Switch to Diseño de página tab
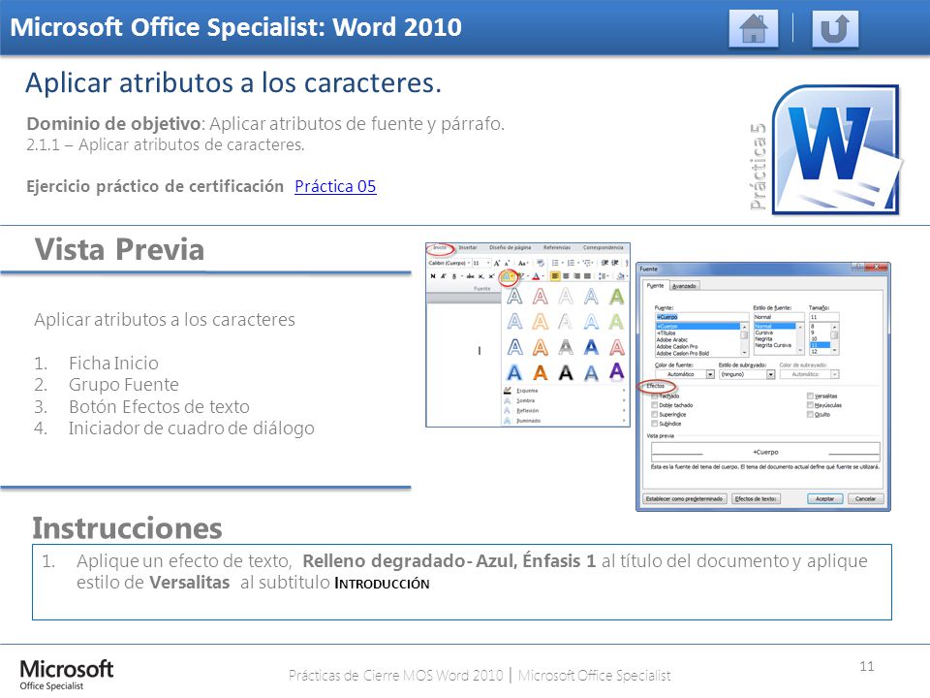 click(x=511, y=247)
